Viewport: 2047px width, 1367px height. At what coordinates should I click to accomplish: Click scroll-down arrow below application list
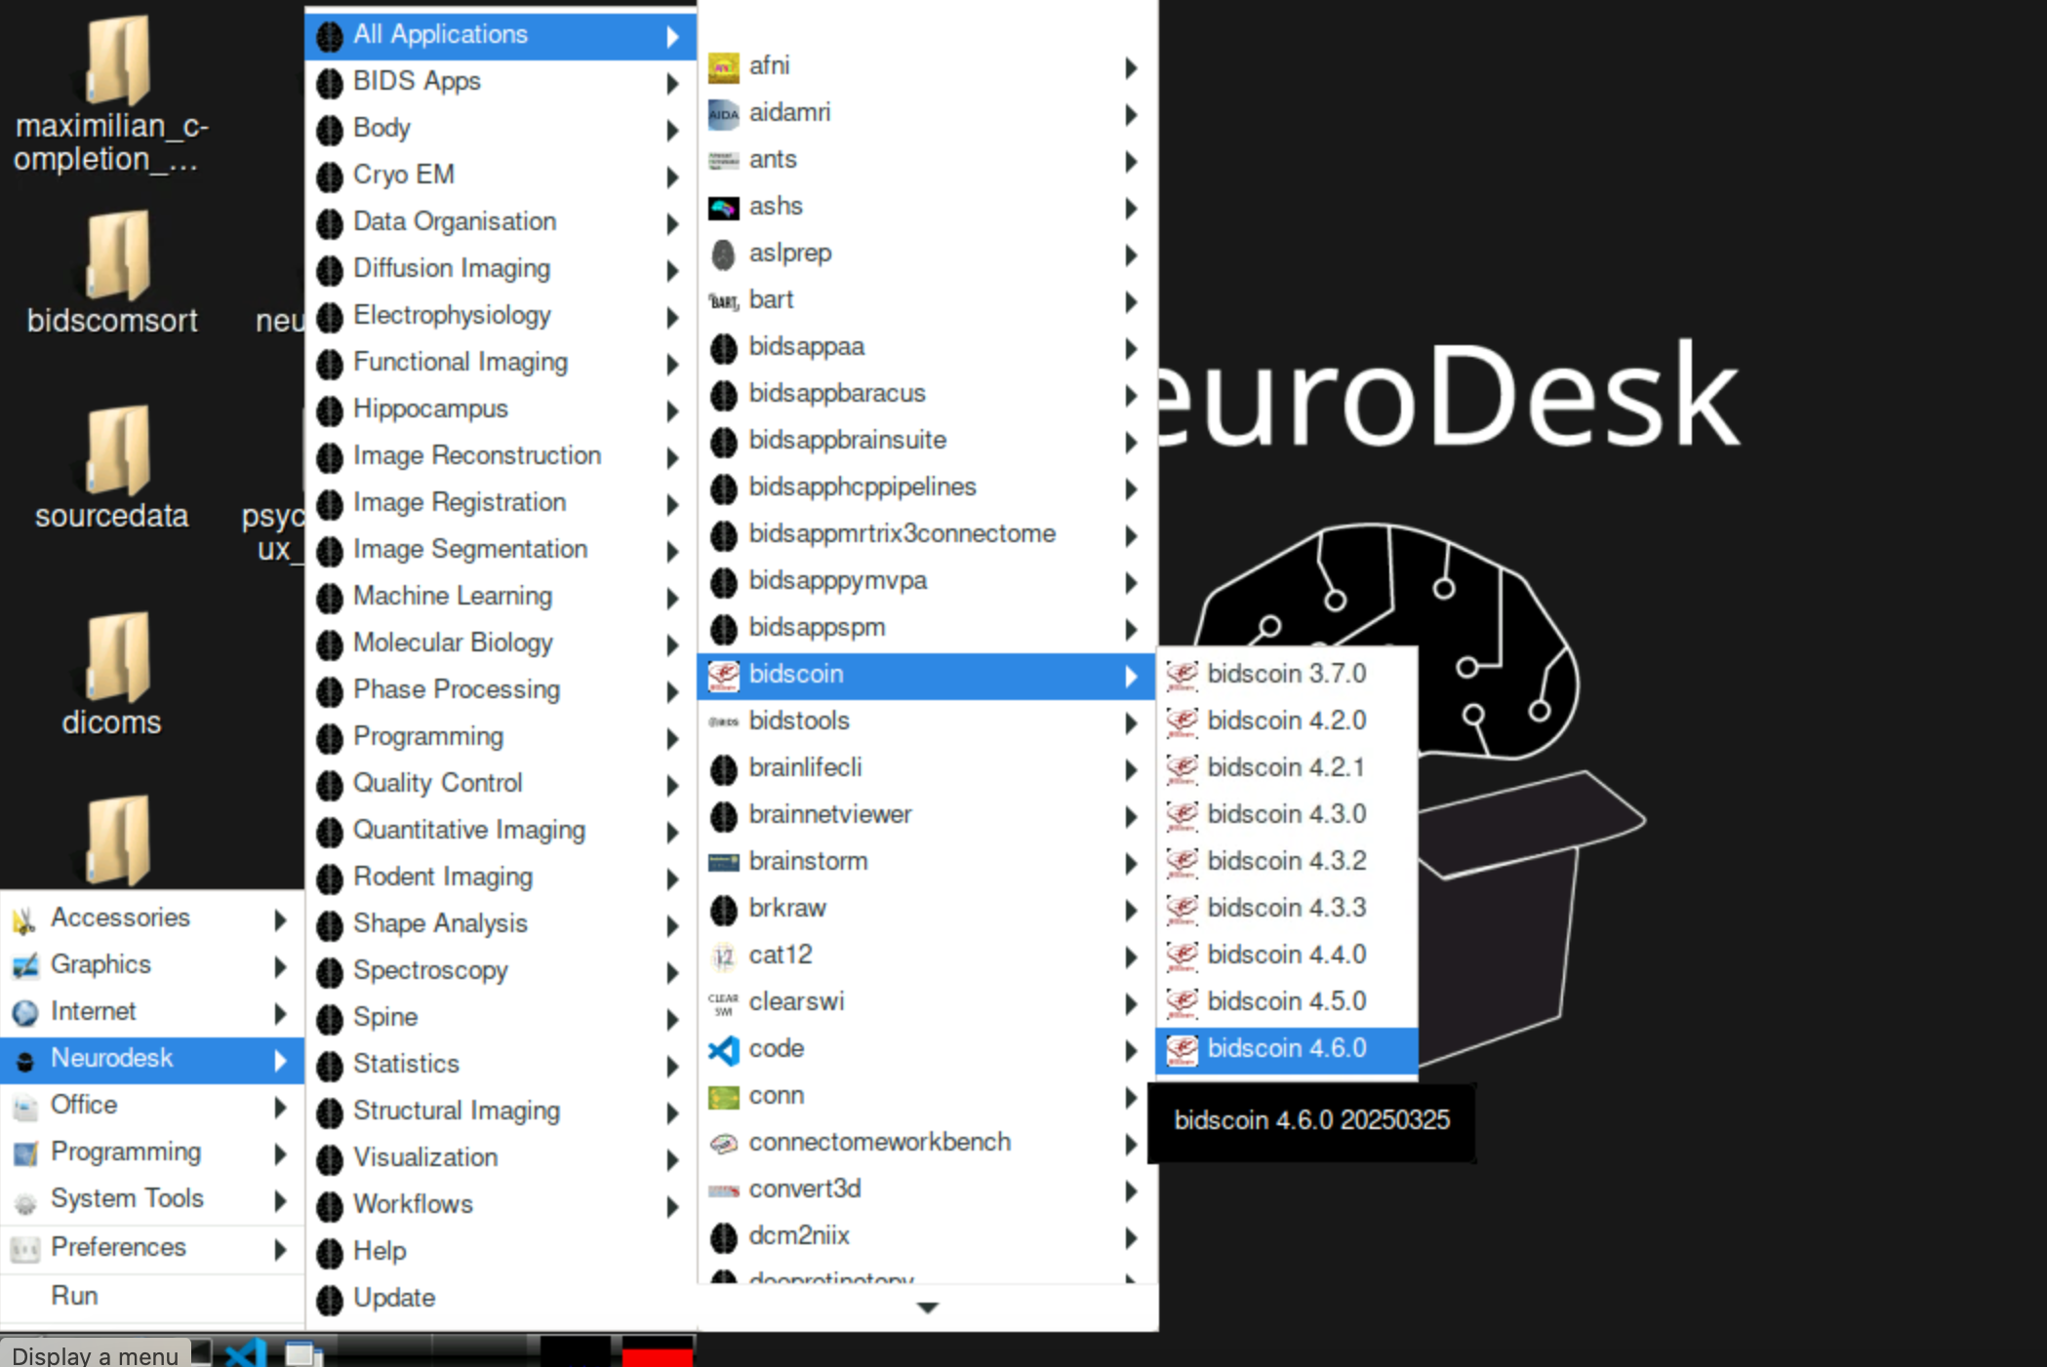pos(928,1308)
